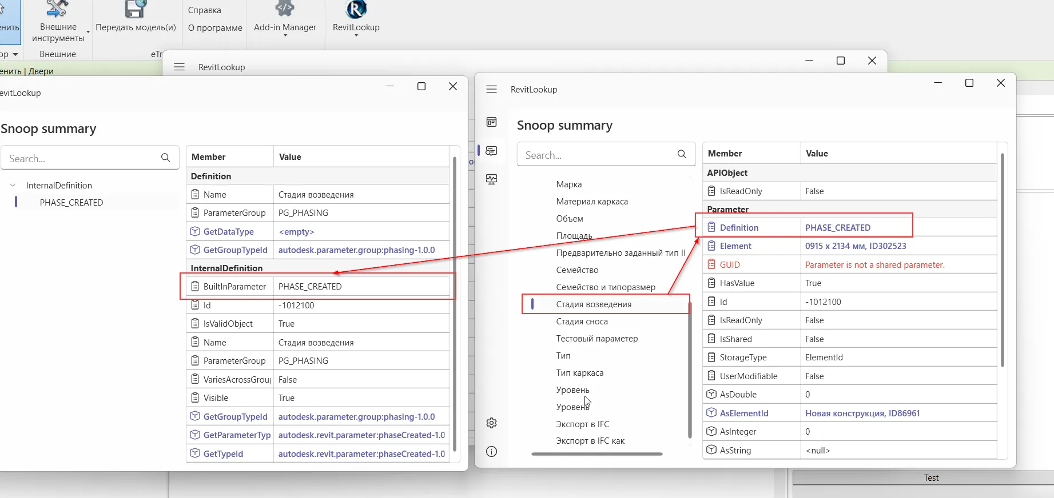Open Новая конструкция, ID86961 link
Viewport: 1054px width, 498px height.
coord(862,413)
